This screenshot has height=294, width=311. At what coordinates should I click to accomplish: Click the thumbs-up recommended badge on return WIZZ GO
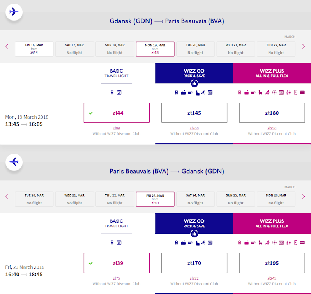(194, 234)
